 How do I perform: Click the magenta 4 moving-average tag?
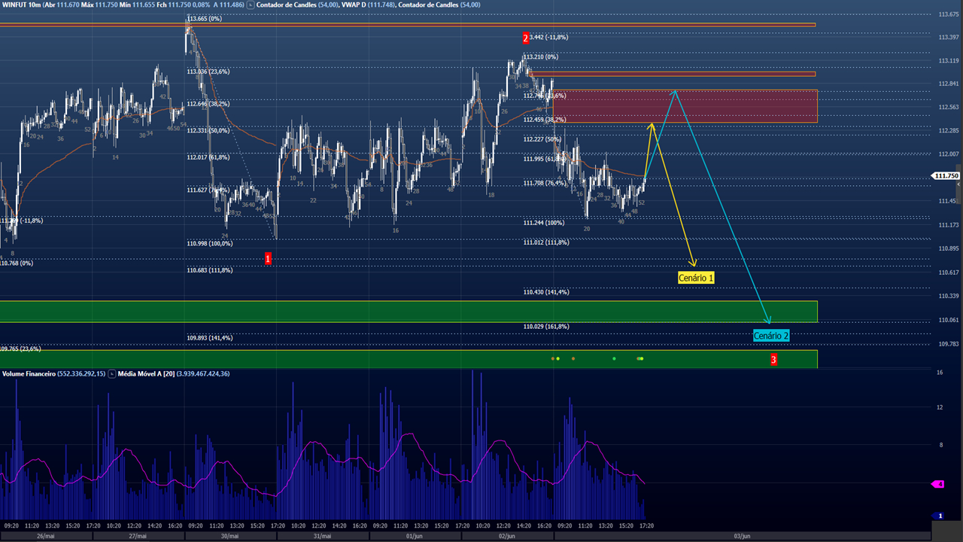(x=938, y=484)
